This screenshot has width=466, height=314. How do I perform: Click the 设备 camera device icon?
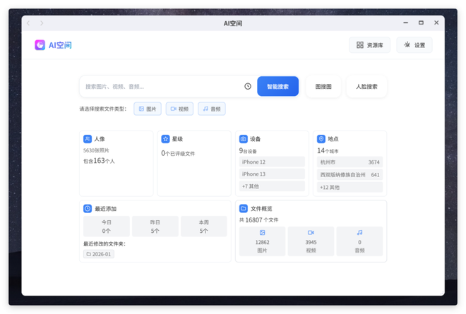[243, 139]
